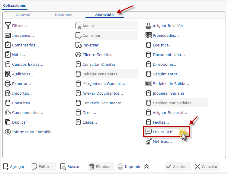Click the printer icon for Imprimir
Screen dimensions: 228x174
pos(120,166)
